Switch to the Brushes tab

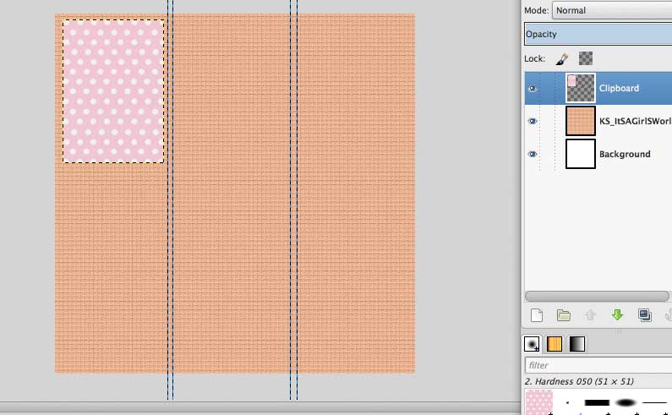(532, 344)
